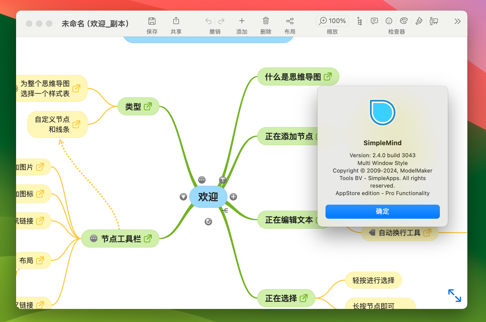Click the 删除 trash icon
The image size is (486, 322).
point(266,21)
